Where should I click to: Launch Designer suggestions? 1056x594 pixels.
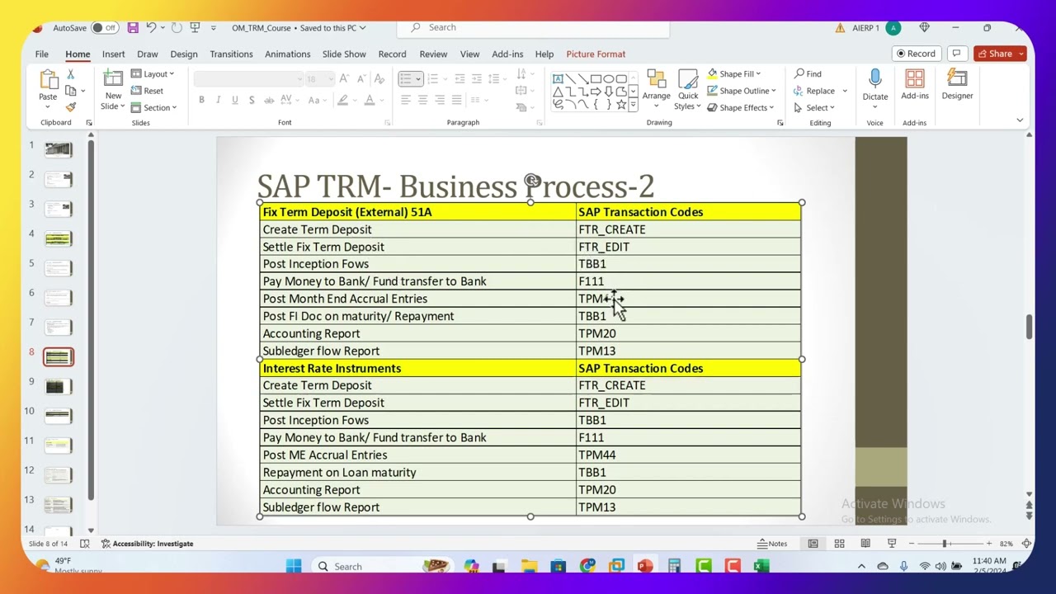coord(958,85)
